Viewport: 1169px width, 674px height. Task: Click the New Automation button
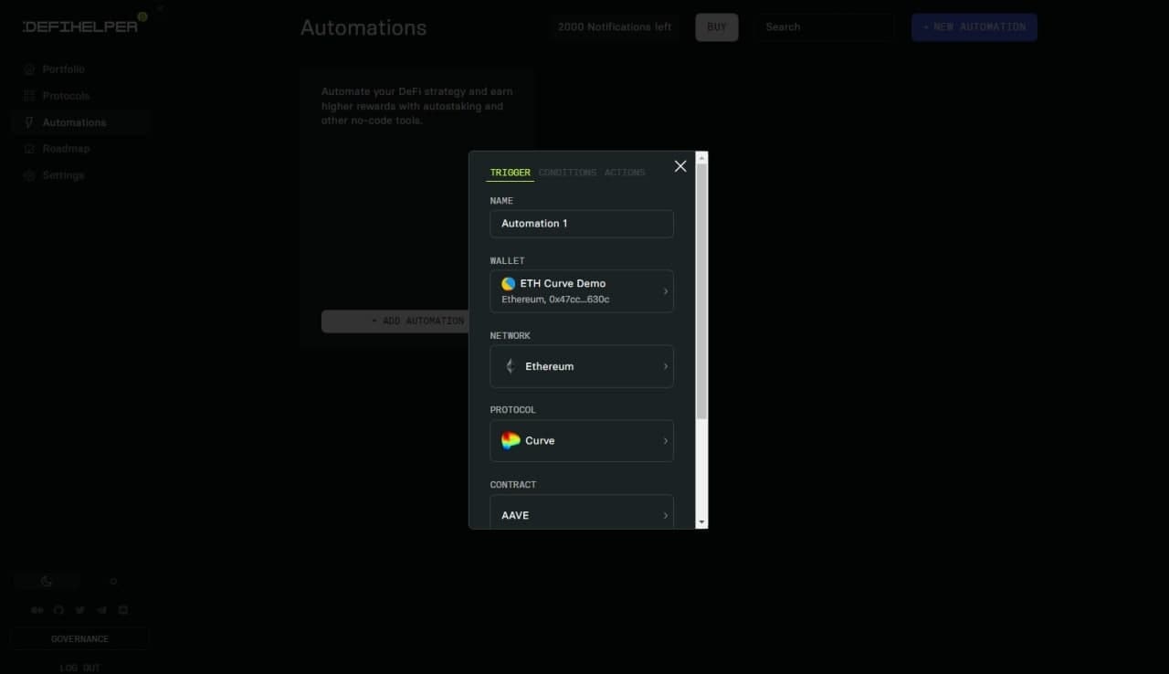(x=974, y=27)
